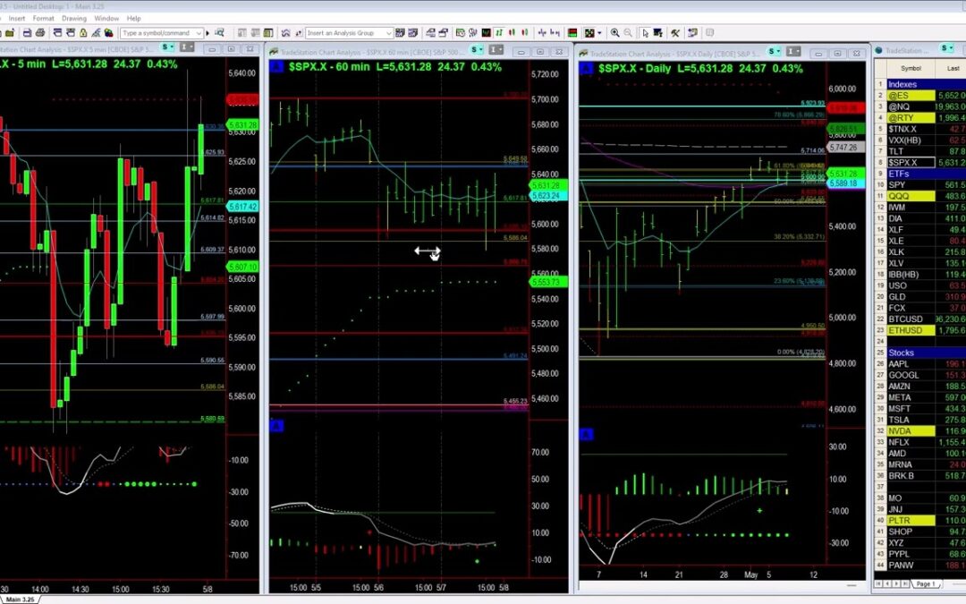Screen dimensions: 966x604
Task: Click the cyan 5,617.42 price label on 5 min chart
Action: (x=242, y=207)
